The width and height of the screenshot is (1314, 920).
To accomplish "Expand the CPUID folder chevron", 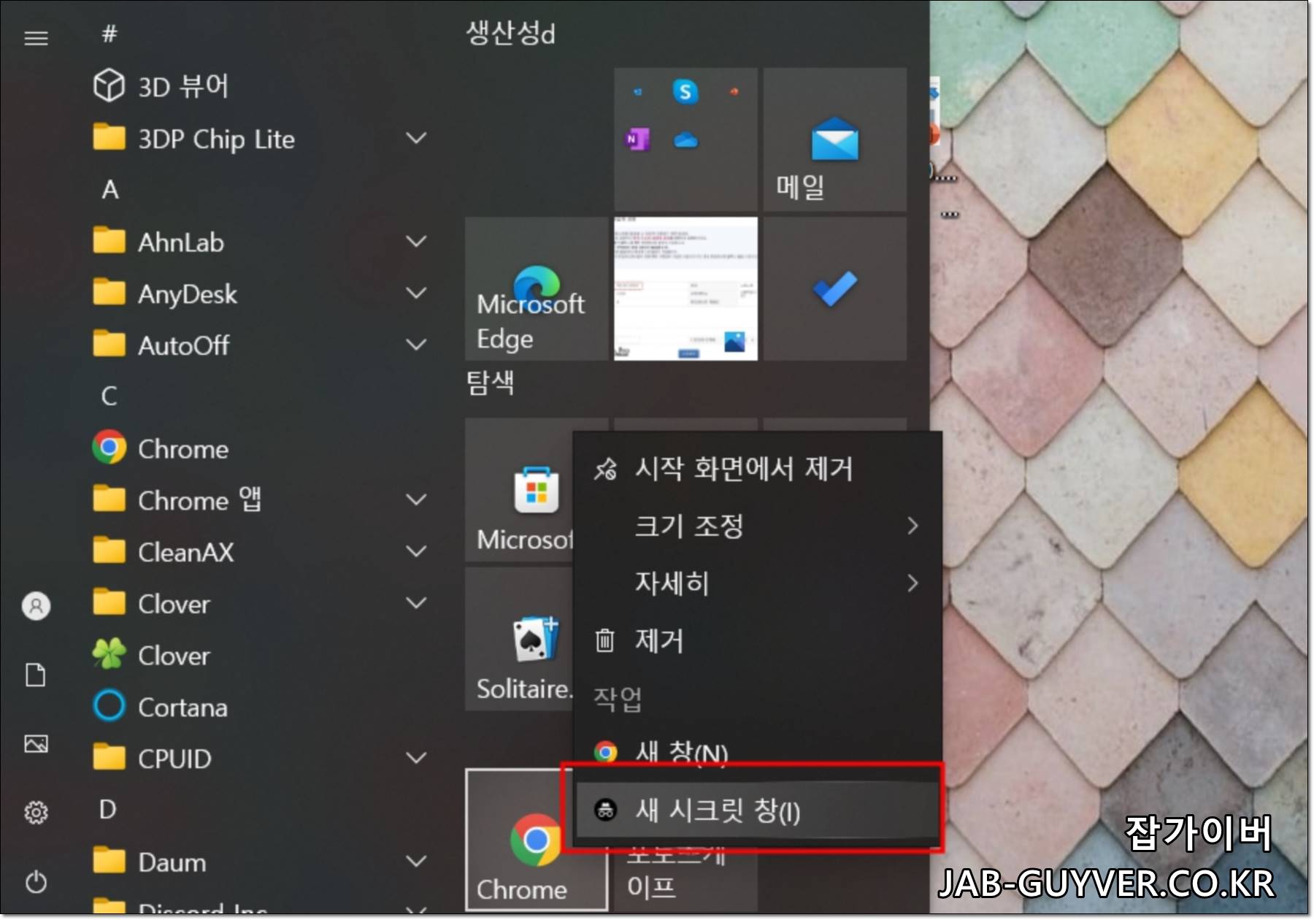I will point(416,758).
